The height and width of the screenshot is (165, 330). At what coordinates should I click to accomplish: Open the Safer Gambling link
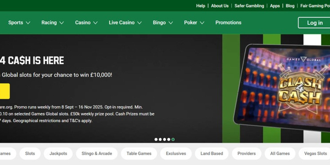[249, 6]
